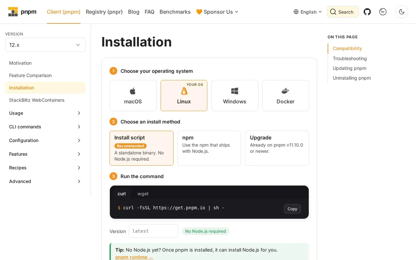Switch to the curl command tab
416x260 pixels.
[122, 194]
